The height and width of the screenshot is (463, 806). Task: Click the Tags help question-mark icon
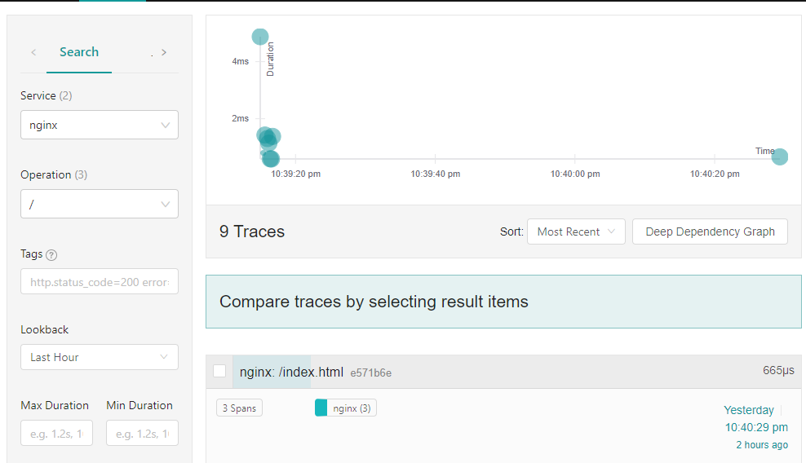click(x=51, y=255)
